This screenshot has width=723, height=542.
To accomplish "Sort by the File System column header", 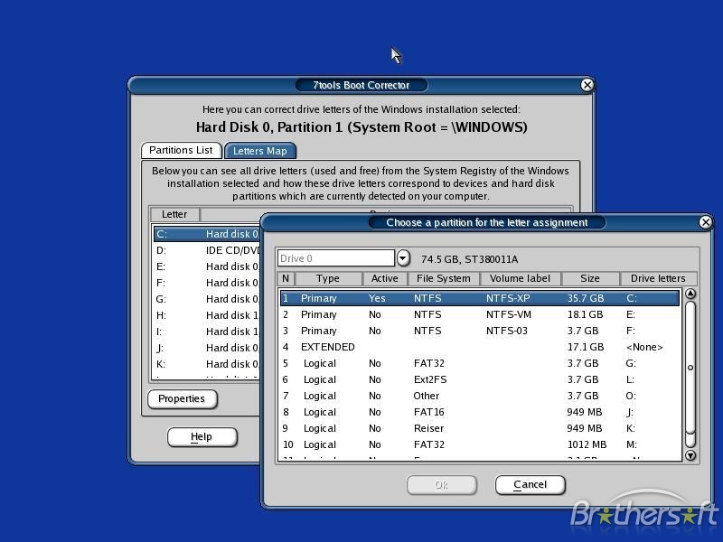I will point(444,278).
